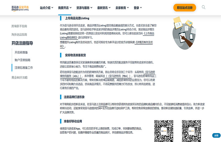The width and height of the screenshot is (221, 142).
Task: Click the hand-with-tablet illustration
Action: 184,33
